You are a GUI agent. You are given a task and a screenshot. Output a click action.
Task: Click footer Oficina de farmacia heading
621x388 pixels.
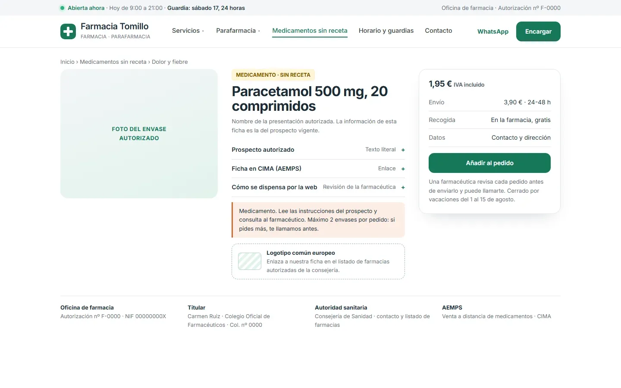point(87,308)
